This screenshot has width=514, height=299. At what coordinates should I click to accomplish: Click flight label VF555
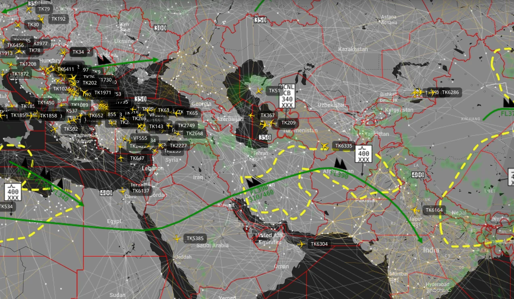141,138
